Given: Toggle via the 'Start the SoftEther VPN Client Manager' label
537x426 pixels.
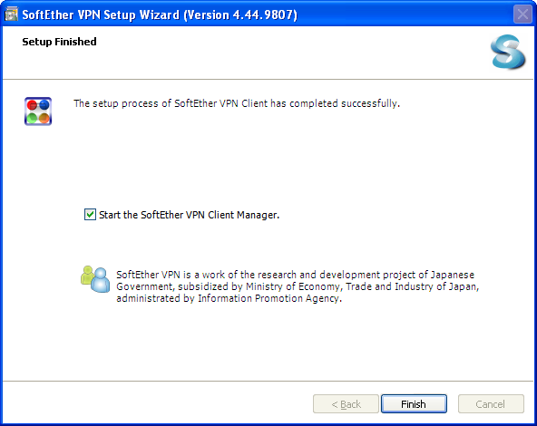Looking at the screenshot, I should point(189,215).
